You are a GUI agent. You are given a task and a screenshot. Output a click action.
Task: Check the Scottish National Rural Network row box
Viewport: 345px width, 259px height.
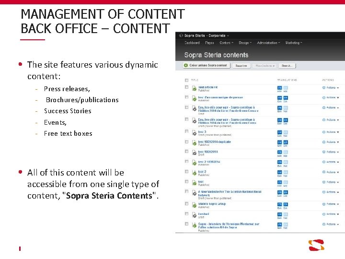pyautogui.click(x=186, y=191)
